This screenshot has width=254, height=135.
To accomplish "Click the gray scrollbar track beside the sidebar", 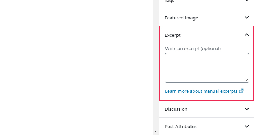I will pyautogui.click(x=156, y=65).
